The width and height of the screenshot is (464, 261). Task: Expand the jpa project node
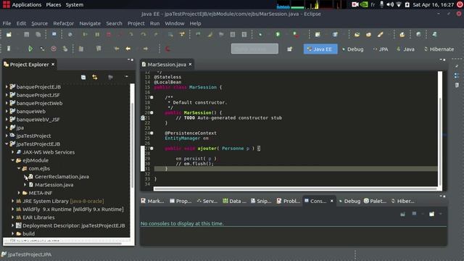coord(7,128)
